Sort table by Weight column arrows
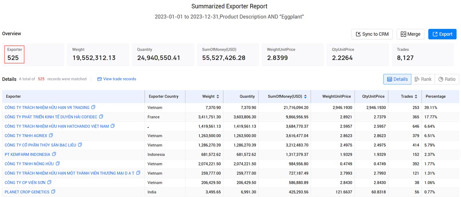 pyautogui.click(x=218, y=97)
